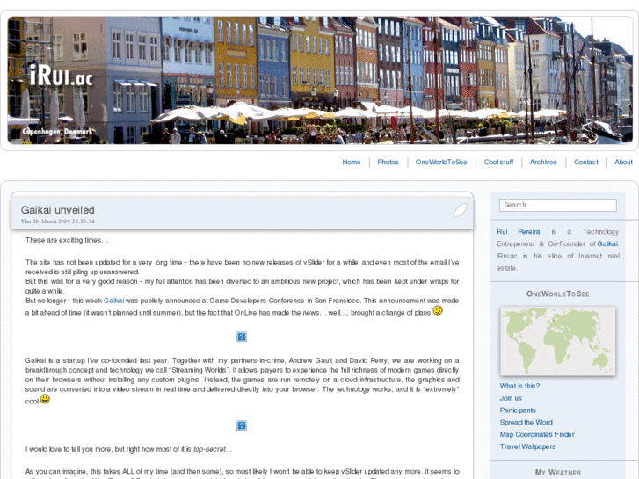This screenshot has height=479, width=639.
Task: Open the Archives page from navigation
Action: [x=543, y=163]
